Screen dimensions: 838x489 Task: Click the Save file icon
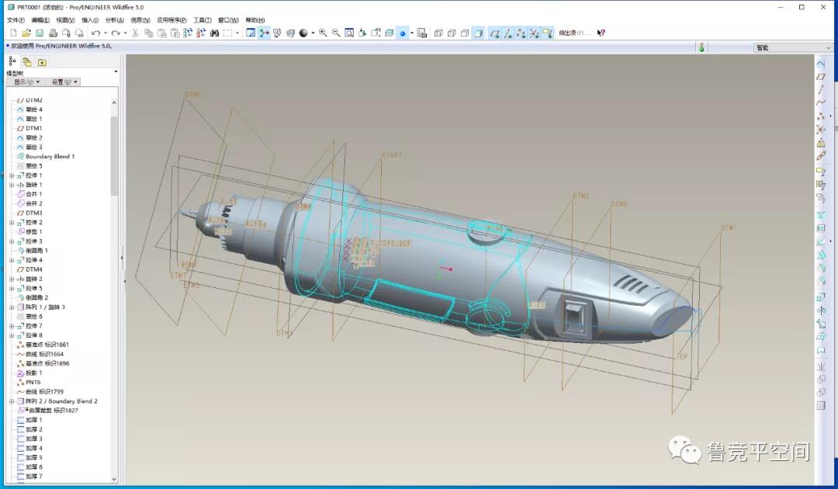click(39, 33)
